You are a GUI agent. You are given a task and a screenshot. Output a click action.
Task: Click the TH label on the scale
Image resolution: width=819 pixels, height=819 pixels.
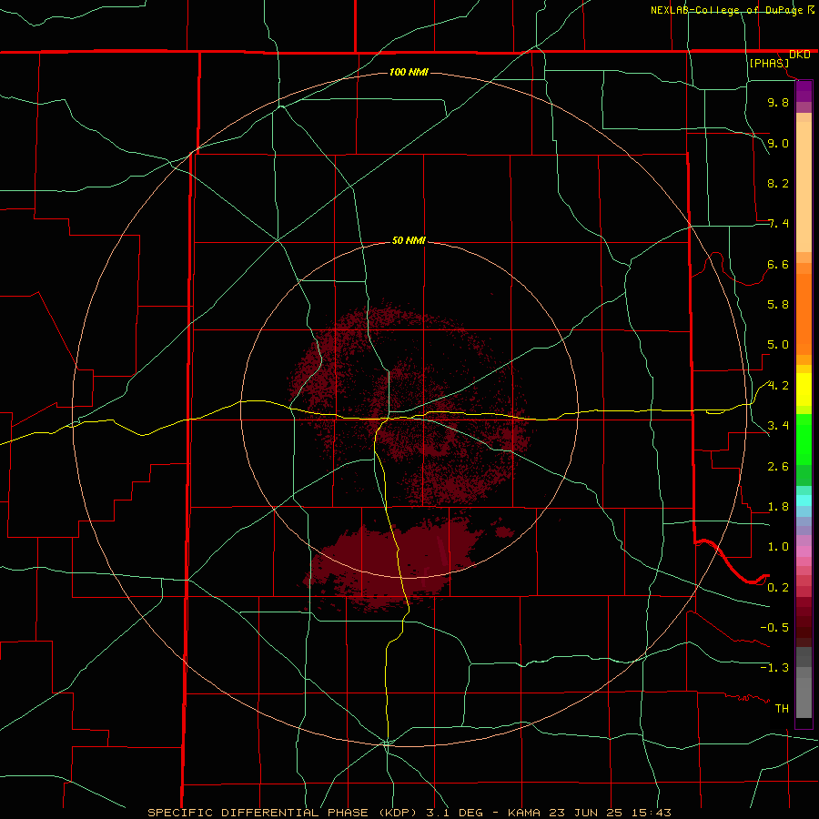pyautogui.click(x=782, y=708)
